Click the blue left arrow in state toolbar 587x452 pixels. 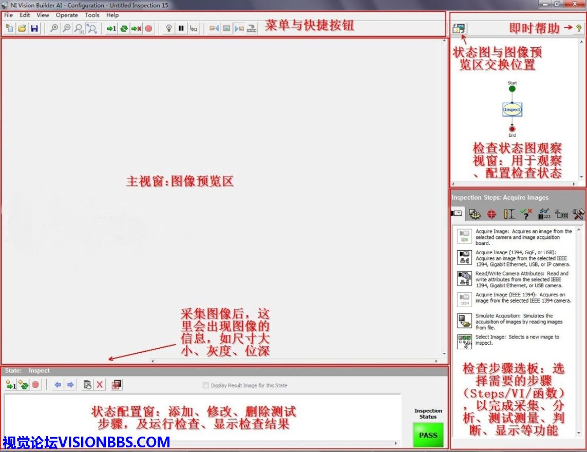[x=58, y=385]
